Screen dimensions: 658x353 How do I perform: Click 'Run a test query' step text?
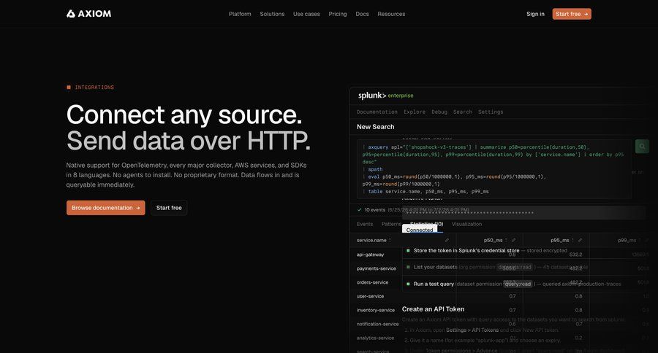pyautogui.click(x=434, y=284)
